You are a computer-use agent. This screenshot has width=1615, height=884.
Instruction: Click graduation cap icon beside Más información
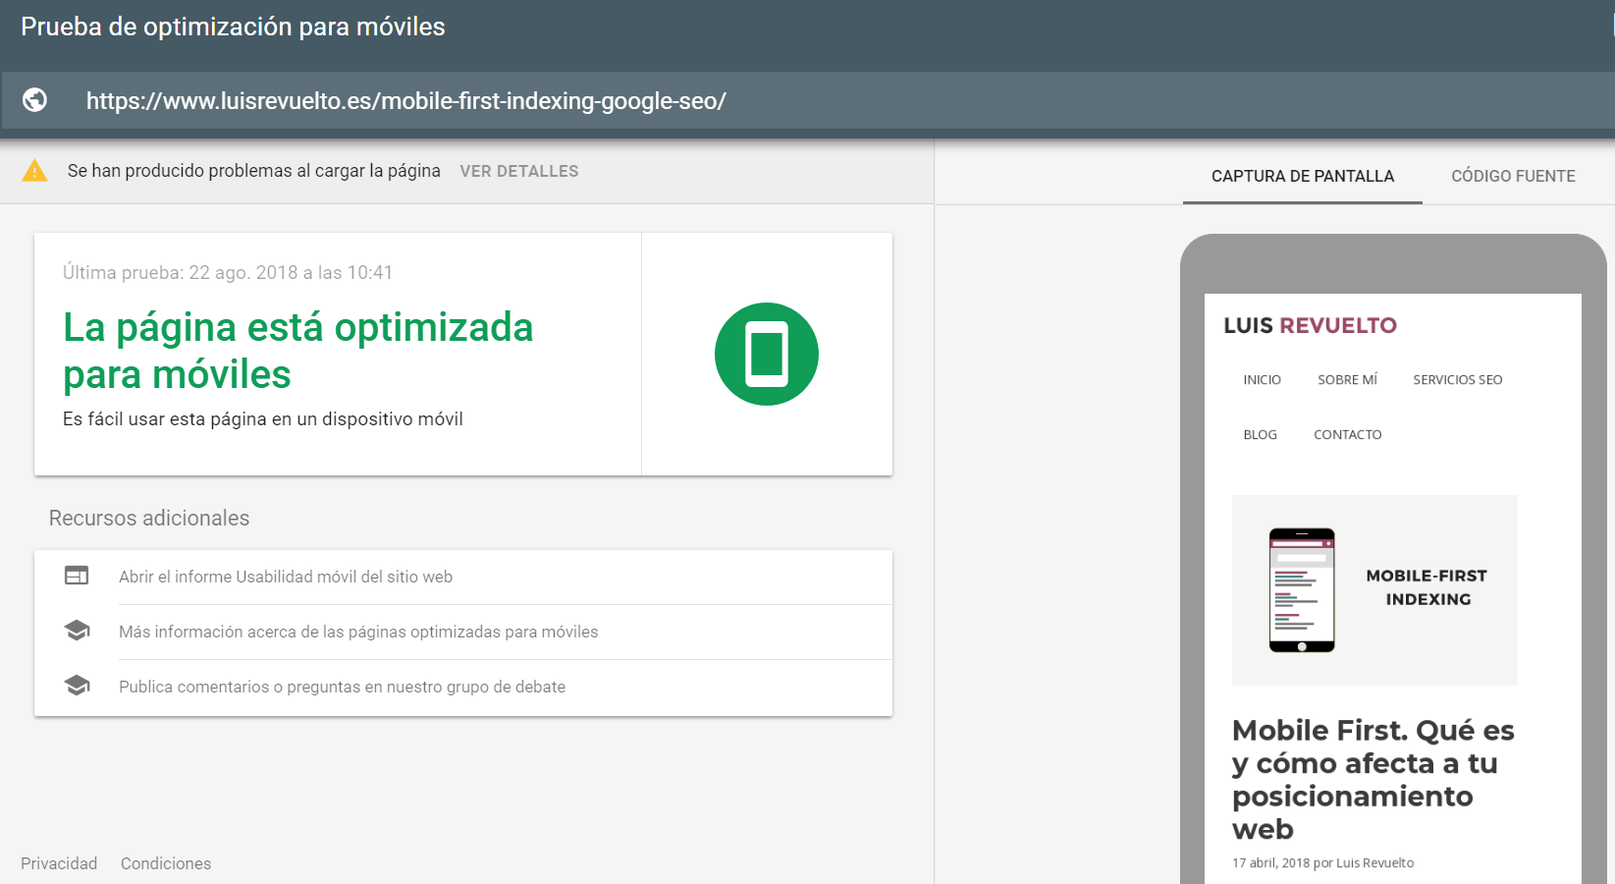[77, 631]
